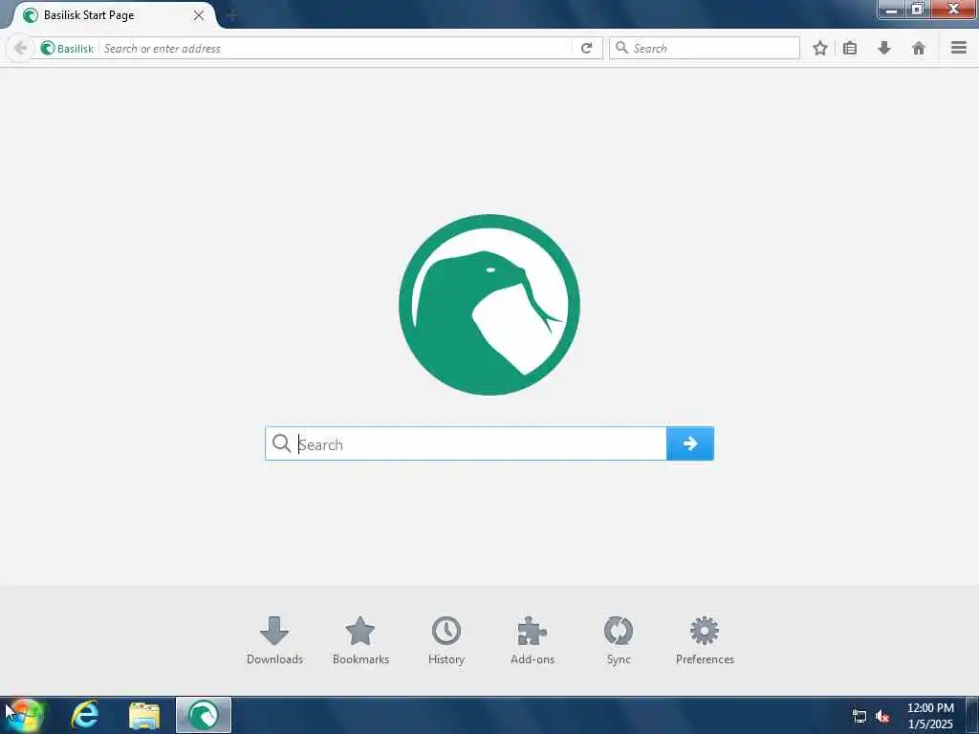Open the toolbar downloads arrow
Image resolution: width=979 pixels, height=734 pixels.
tap(884, 48)
